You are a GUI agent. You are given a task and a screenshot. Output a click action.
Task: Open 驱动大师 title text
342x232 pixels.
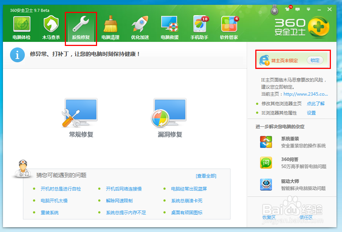290,181
